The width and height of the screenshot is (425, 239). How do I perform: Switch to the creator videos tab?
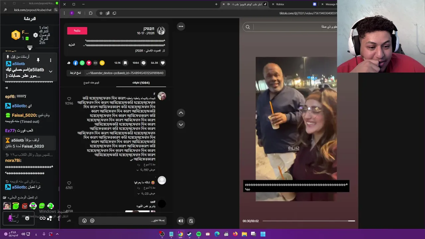click(91, 83)
